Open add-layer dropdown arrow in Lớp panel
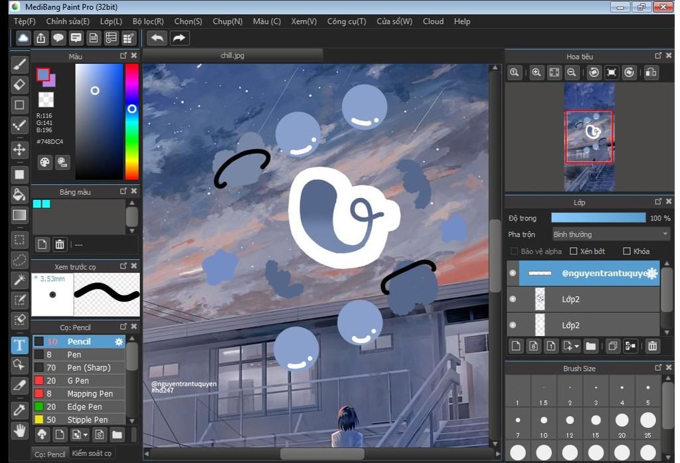Screen dimensions: 680x463 (x=577, y=346)
